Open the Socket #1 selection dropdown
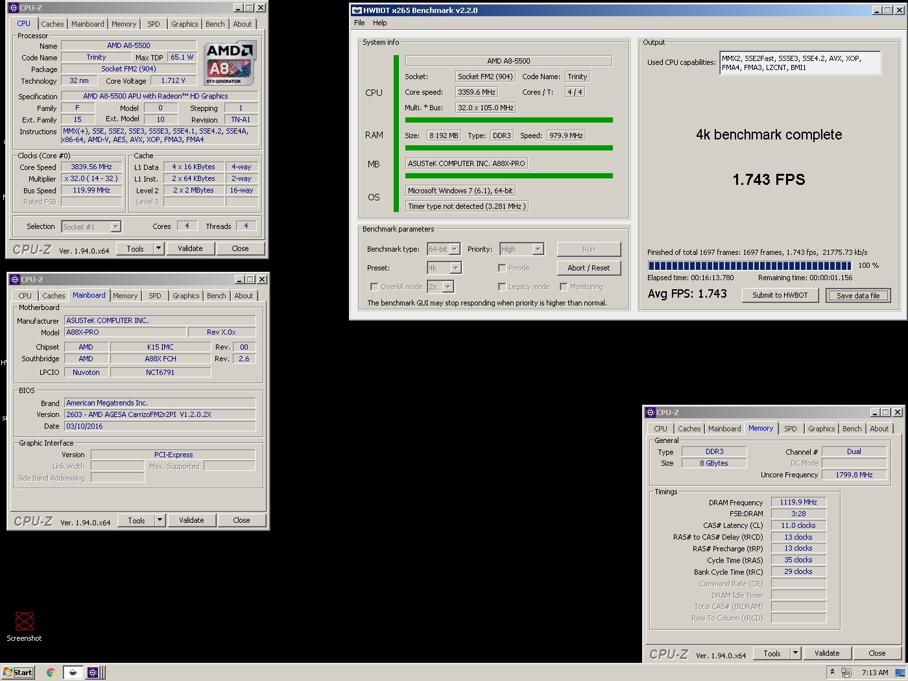Image resolution: width=908 pixels, height=681 pixels. coord(115,227)
